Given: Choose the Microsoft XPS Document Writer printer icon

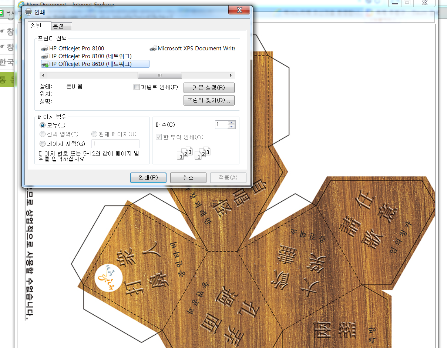Looking at the screenshot, I should click(x=153, y=48).
